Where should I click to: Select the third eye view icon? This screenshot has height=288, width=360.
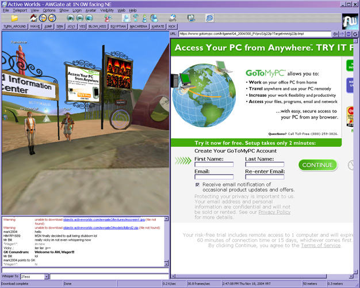pyautogui.click(x=89, y=18)
